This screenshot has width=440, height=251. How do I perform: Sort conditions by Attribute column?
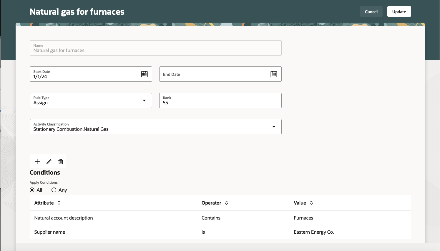pos(59,203)
